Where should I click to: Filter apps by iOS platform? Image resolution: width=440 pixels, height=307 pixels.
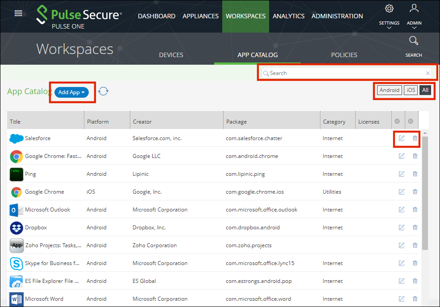411,90
